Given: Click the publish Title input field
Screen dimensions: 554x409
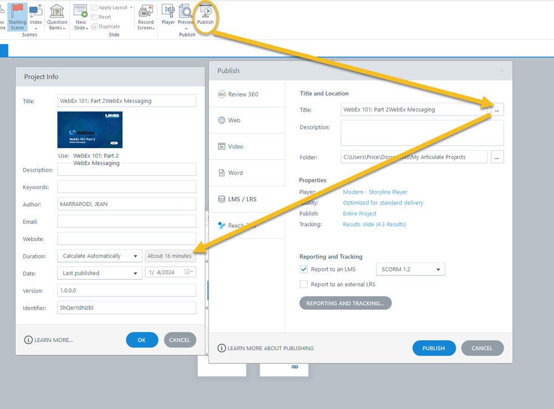Looking at the screenshot, I should click(414, 109).
